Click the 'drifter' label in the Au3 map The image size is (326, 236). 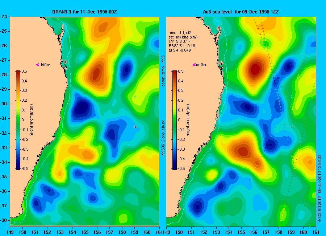(201, 65)
